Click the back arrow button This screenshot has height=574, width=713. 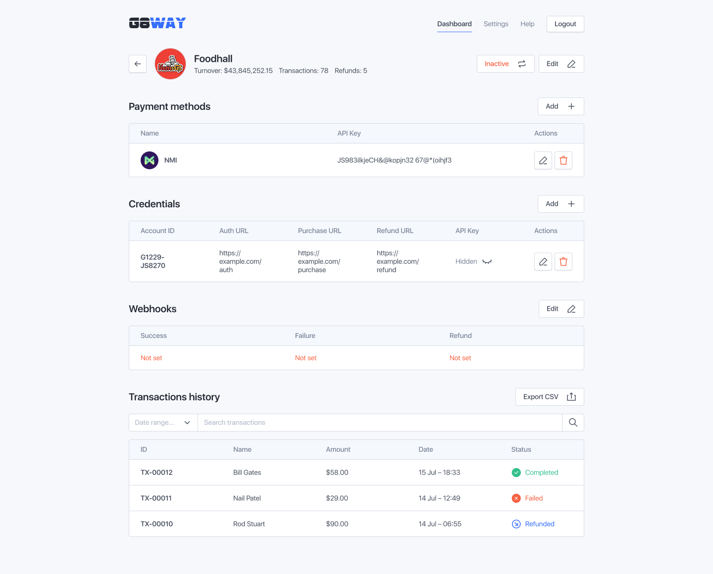point(138,64)
